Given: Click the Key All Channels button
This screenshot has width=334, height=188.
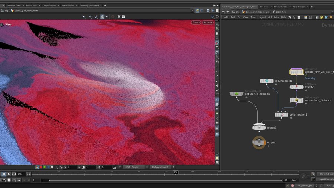Looking at the screenshot, I should pos(326,179).
